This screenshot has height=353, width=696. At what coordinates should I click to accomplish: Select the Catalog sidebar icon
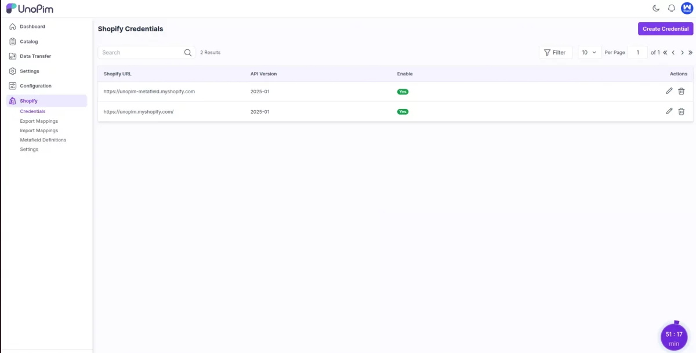(12, 41)
